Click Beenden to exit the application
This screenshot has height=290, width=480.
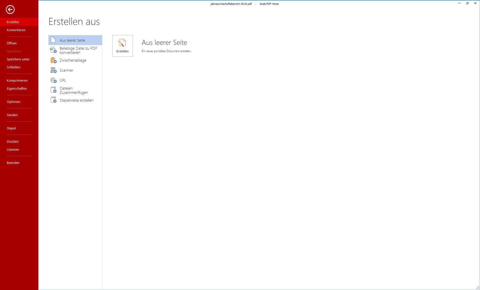coord(13,163)
